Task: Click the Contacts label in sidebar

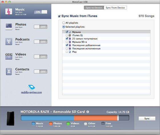Action: tap(22, 69)
